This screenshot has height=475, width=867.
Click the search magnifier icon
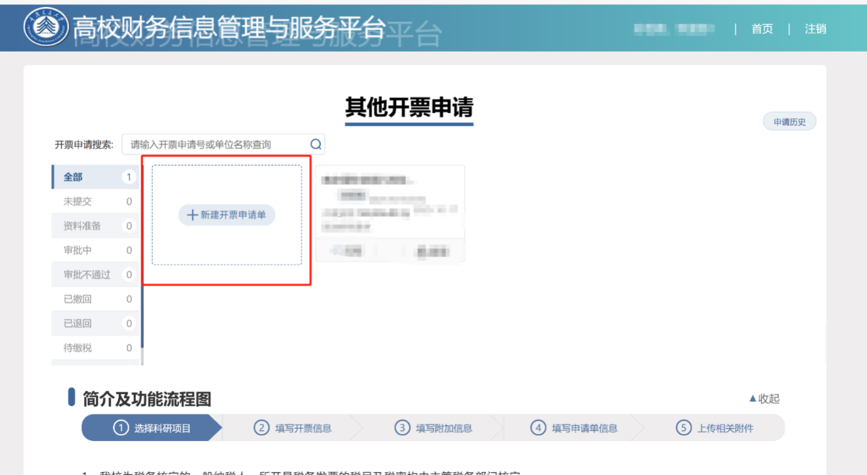coord(316,145)
